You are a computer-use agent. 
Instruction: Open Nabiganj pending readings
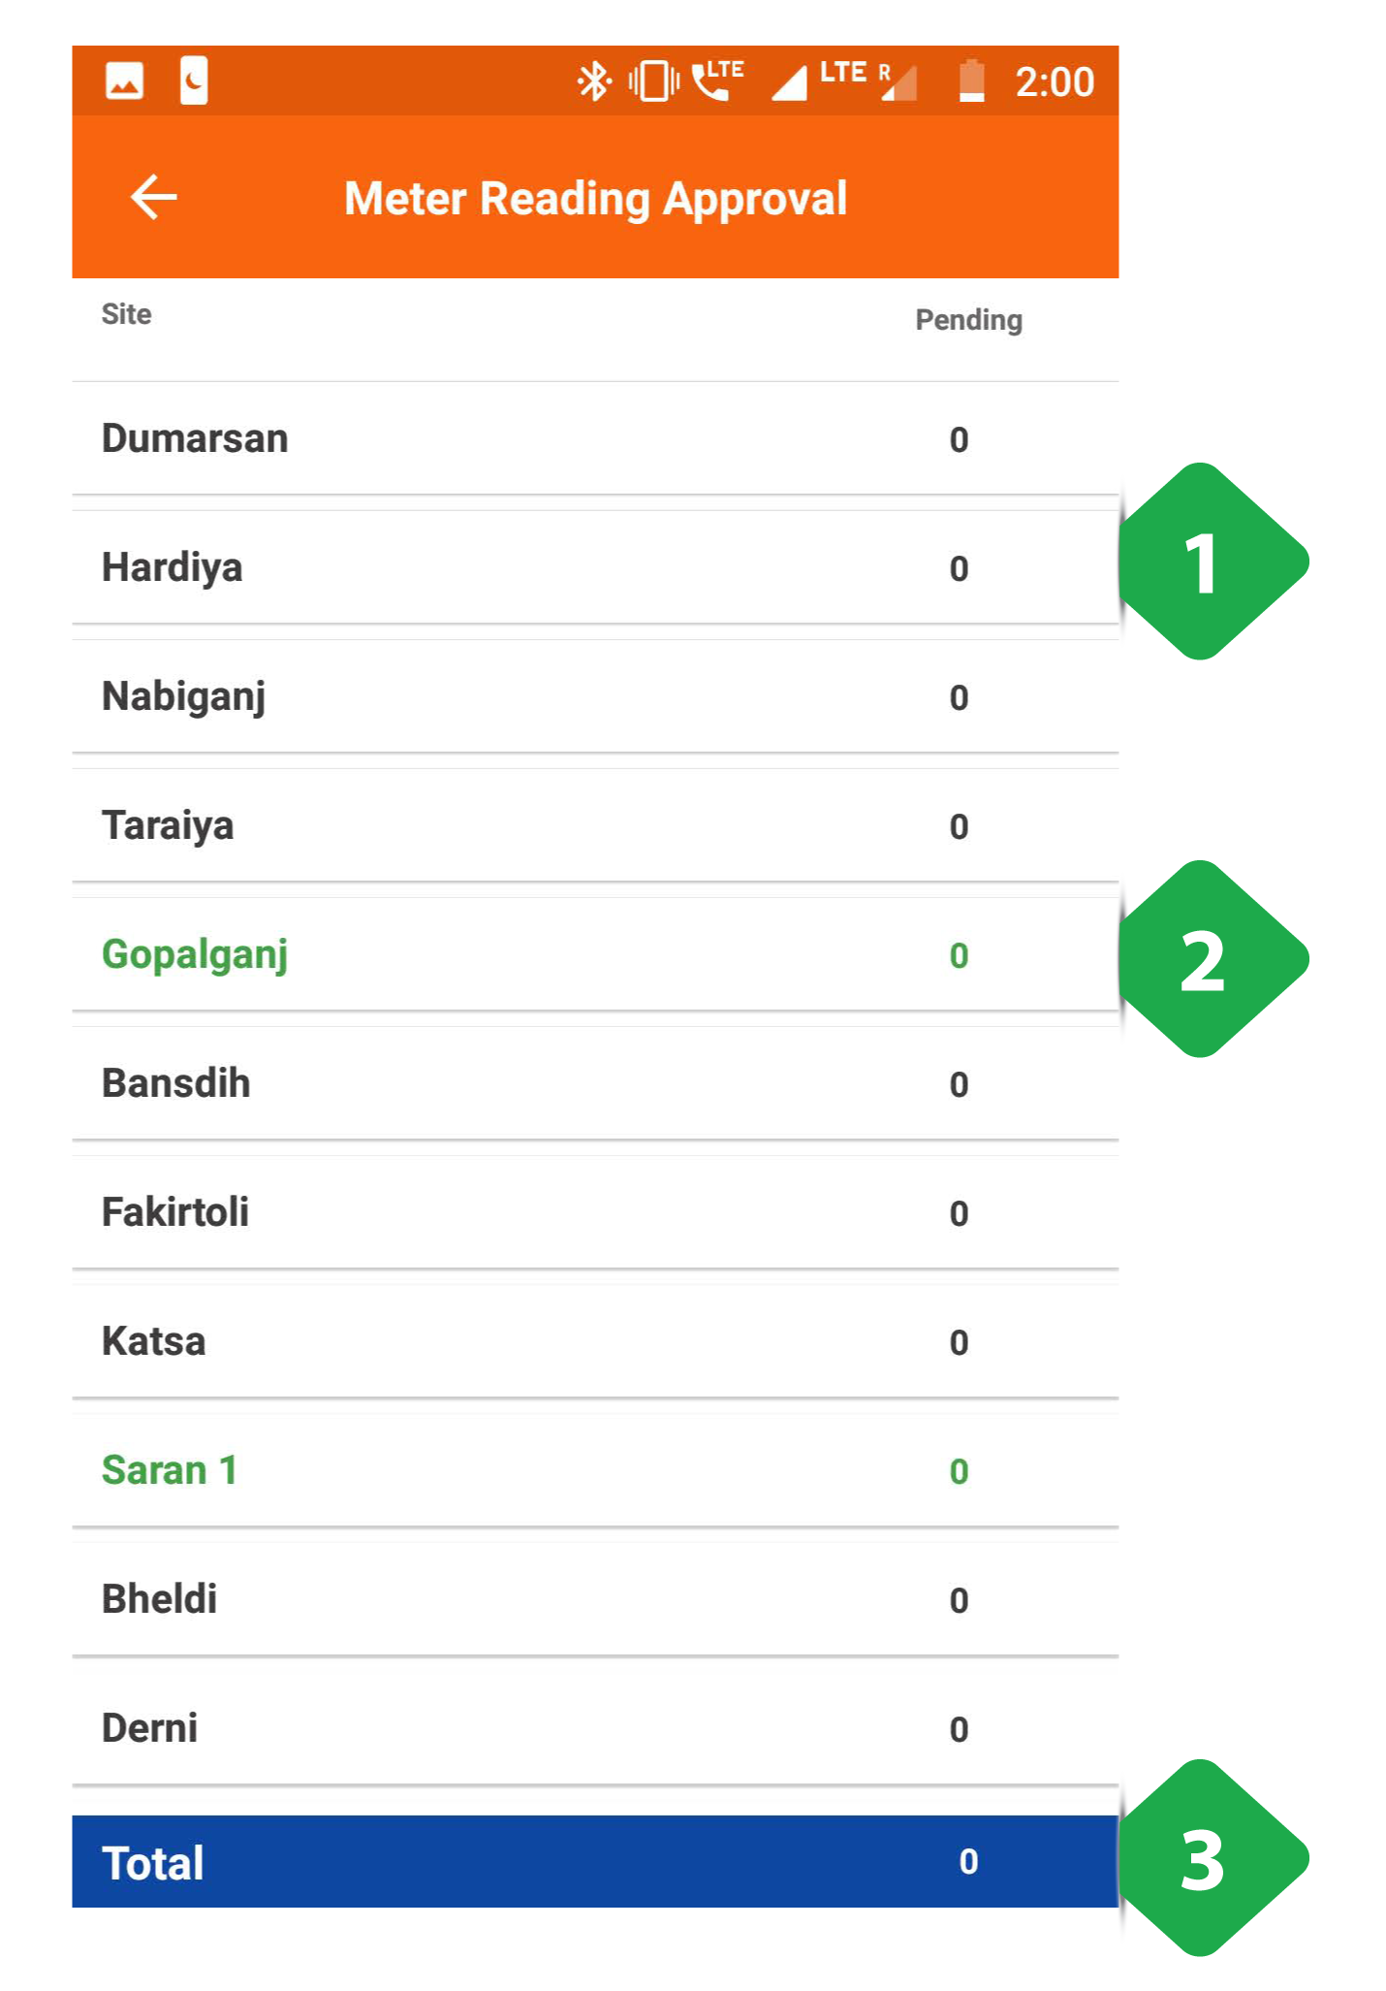[595, 697]
